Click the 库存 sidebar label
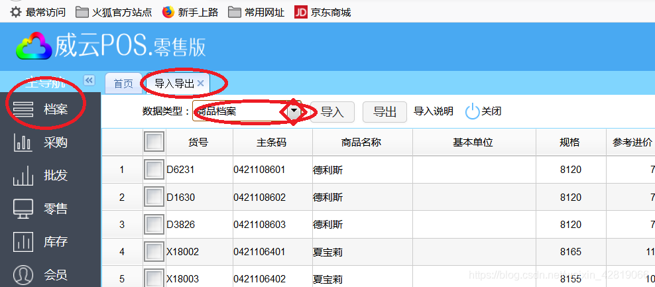Screen dimensions: 655x287 pyautogui.click(x=56, y=241)
